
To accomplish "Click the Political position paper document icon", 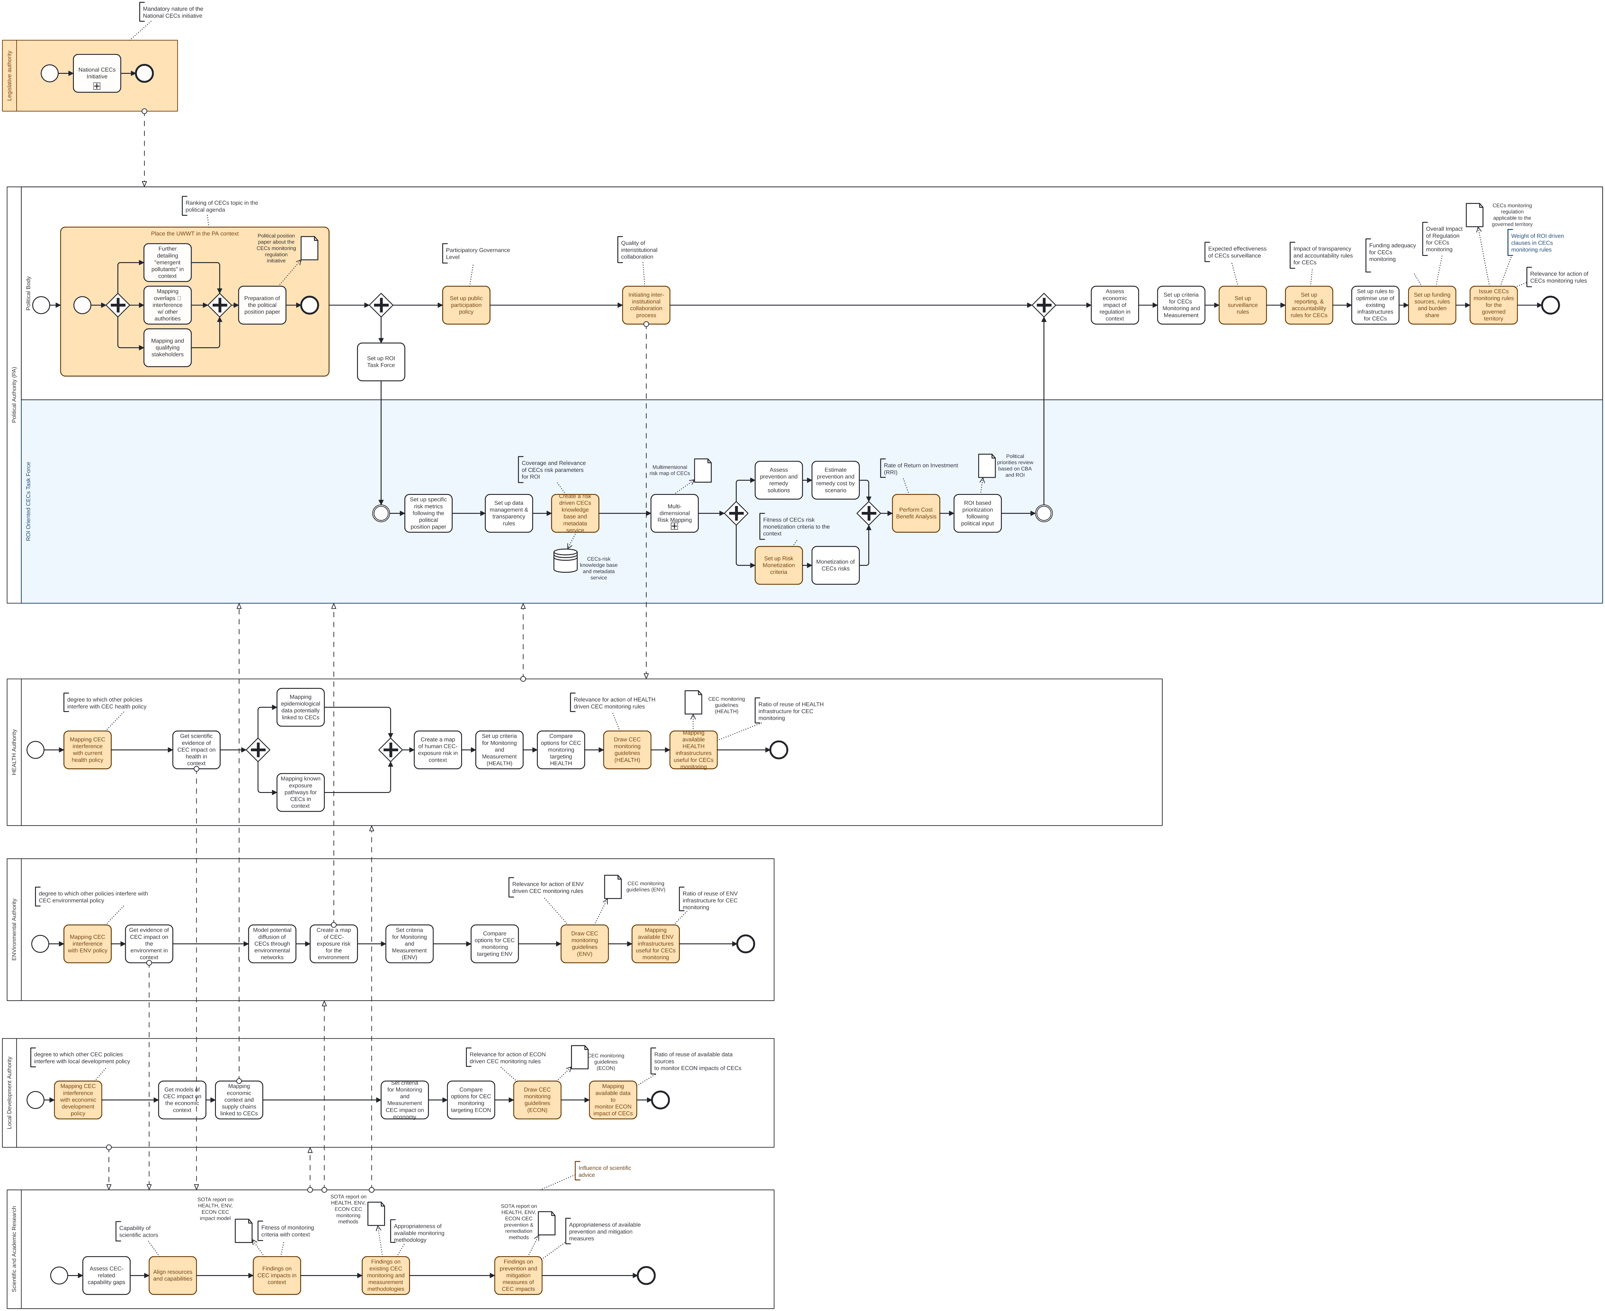I will (310, 248).
